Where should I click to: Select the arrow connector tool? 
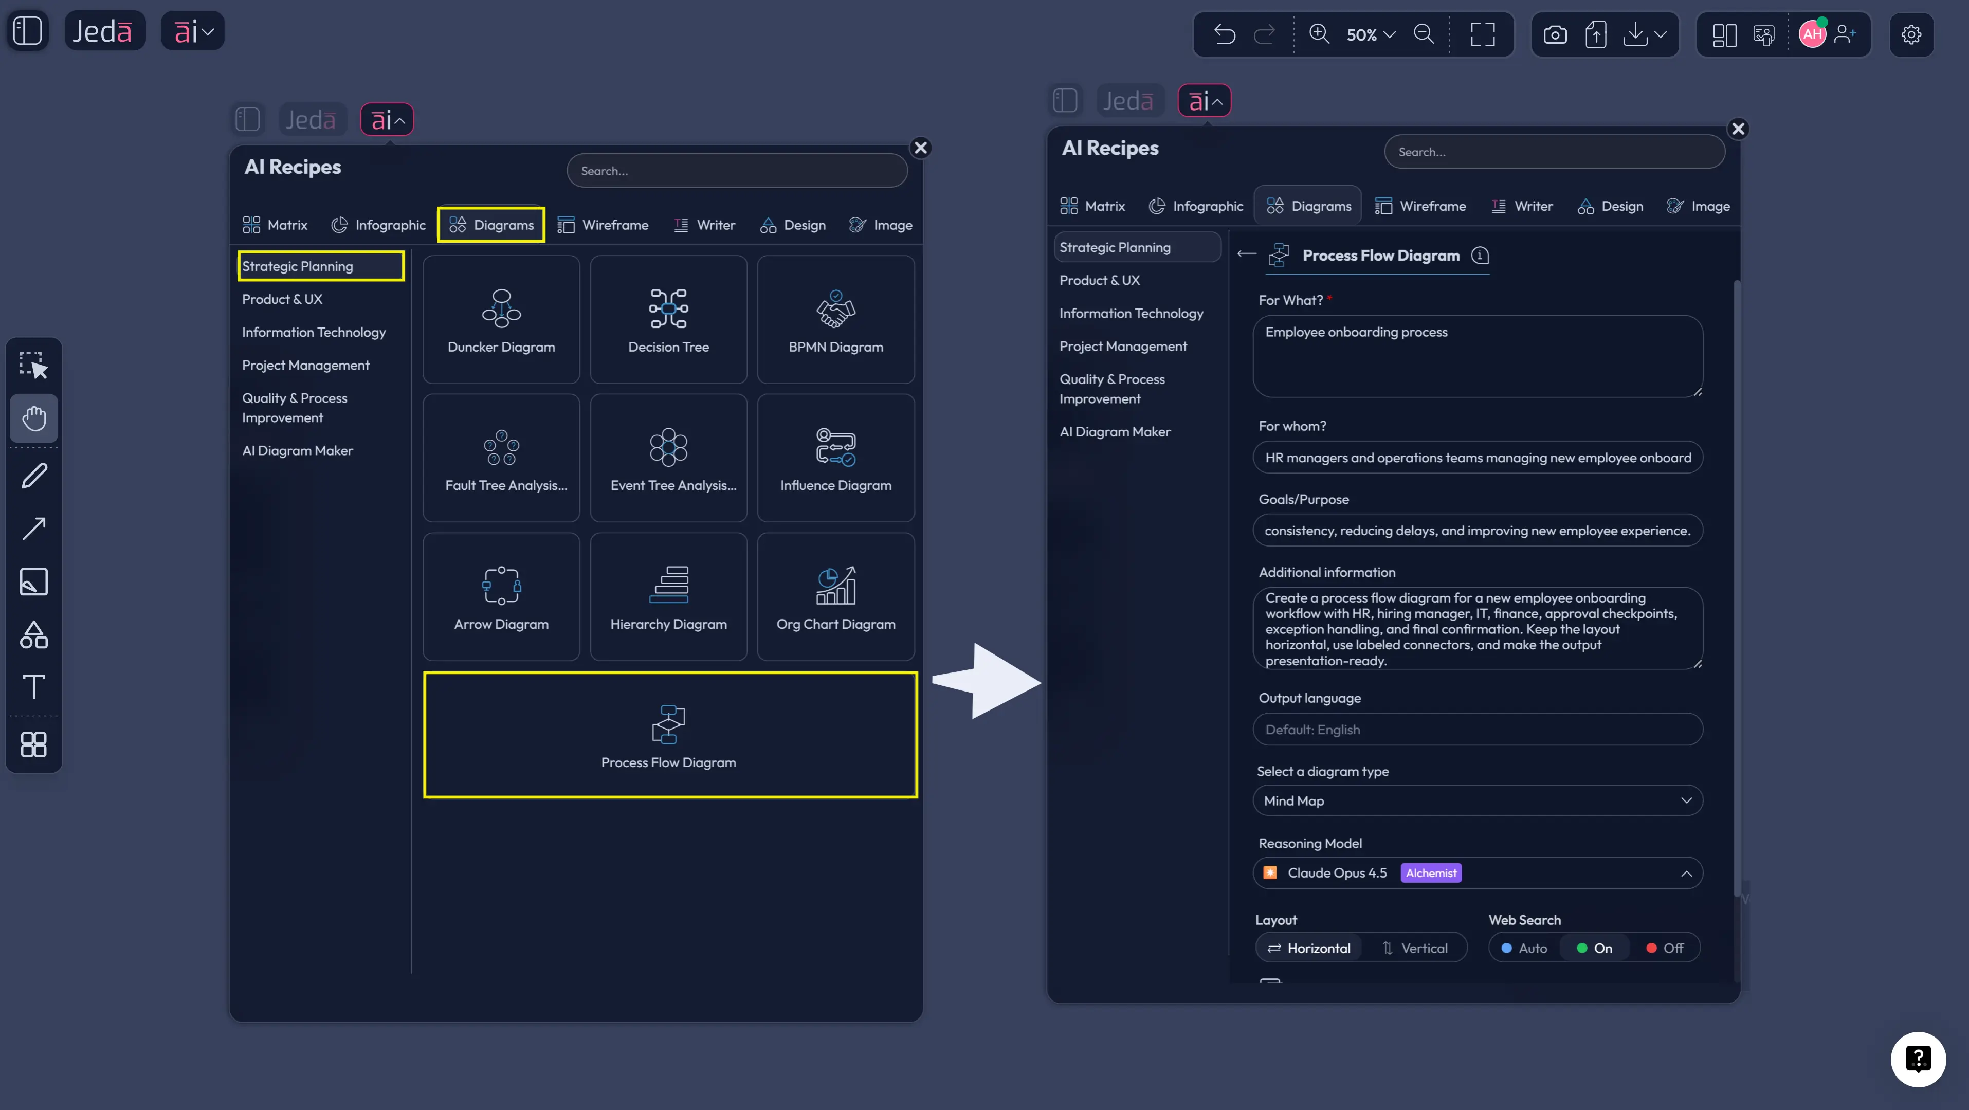pos(33,528)
